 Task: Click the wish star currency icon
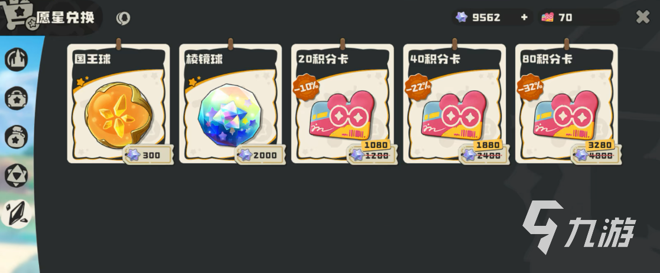tap(461, 17)
